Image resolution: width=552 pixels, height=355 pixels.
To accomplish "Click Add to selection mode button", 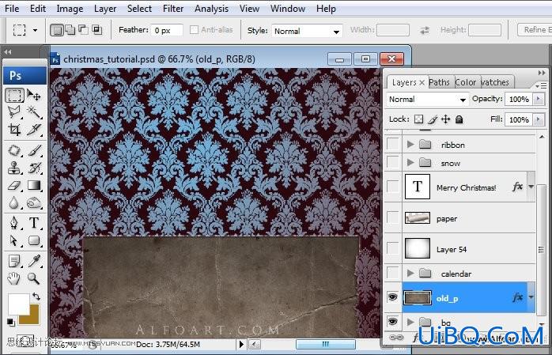I will tap(70, 30).
